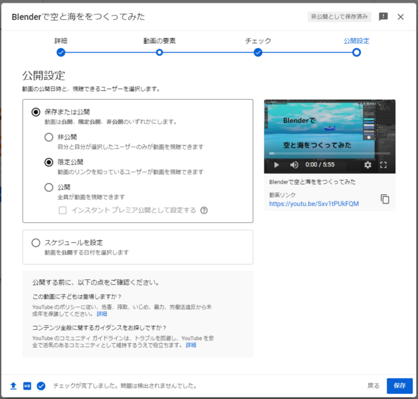Click the 動画リンク label
This screenshot has height=399, width=418.
[282, 195]
